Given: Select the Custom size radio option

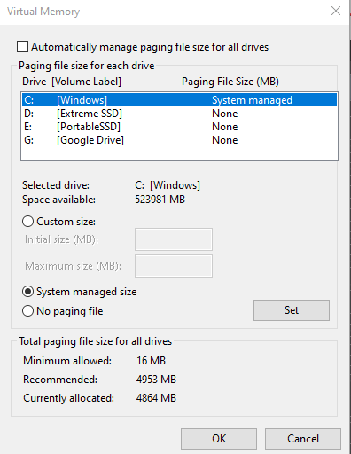Looking at the screenshot, I should 27,222.
